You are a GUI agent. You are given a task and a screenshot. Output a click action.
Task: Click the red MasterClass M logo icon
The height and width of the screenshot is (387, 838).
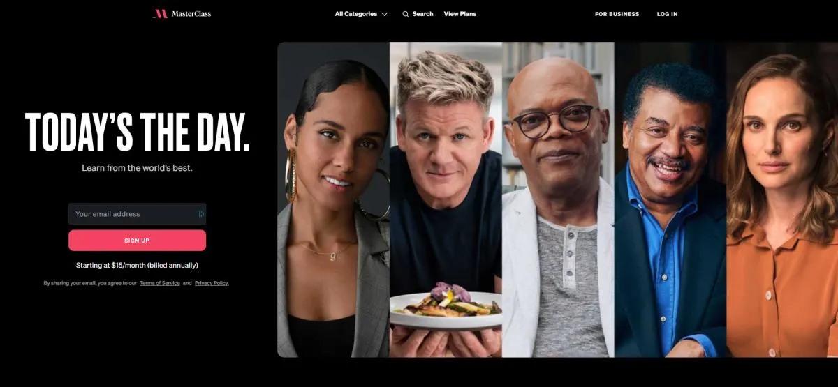pos(160,14)
